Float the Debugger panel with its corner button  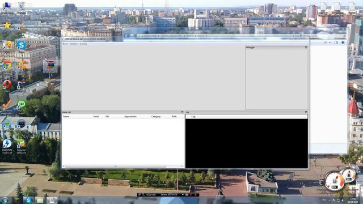click(x=306, y=47)
